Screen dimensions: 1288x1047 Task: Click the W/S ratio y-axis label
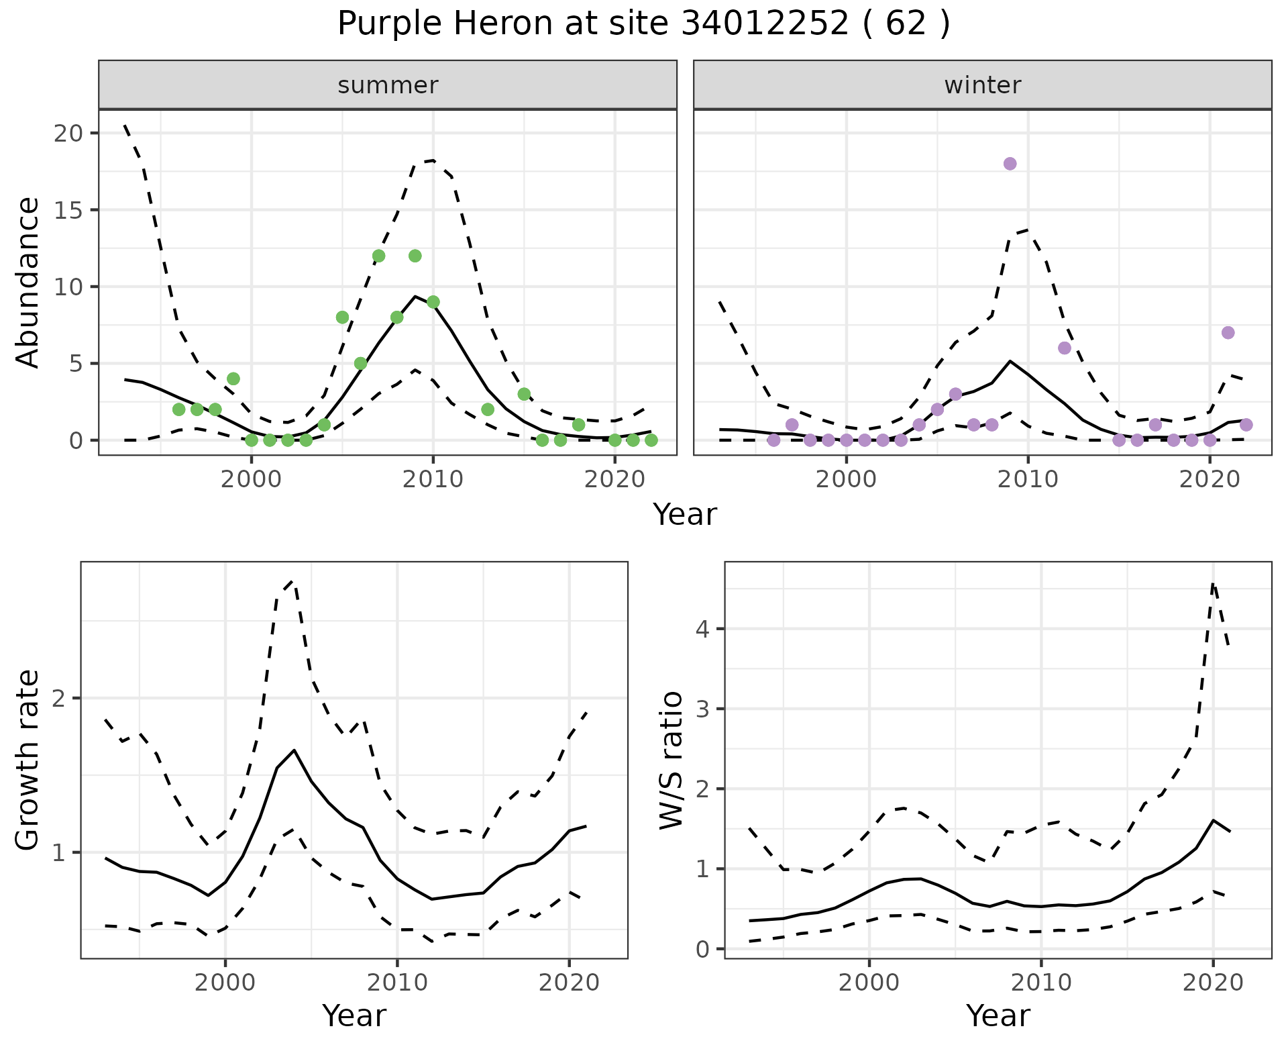[x=672, y=760]
